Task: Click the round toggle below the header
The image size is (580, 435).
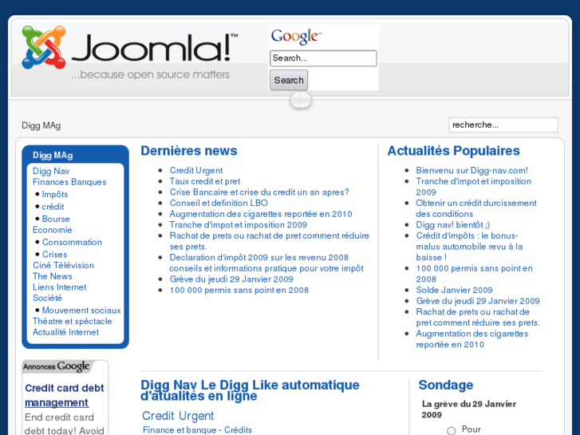Action: point(301,101)
